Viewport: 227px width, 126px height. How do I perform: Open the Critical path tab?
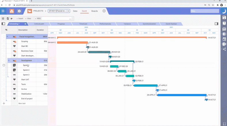tap(39, 24)
